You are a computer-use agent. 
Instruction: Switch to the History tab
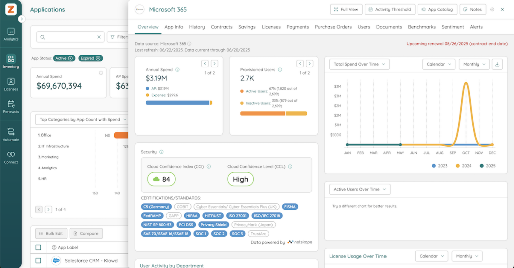[197, 27]
